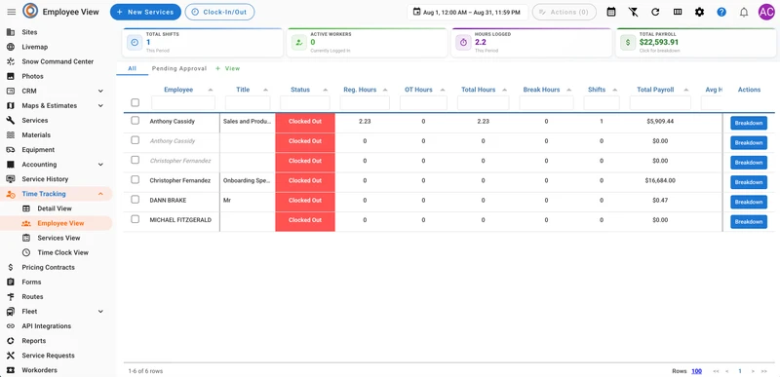Screen dimensions: 780x377
Task: Go to the next page arrow
Action: click(753, 371)
